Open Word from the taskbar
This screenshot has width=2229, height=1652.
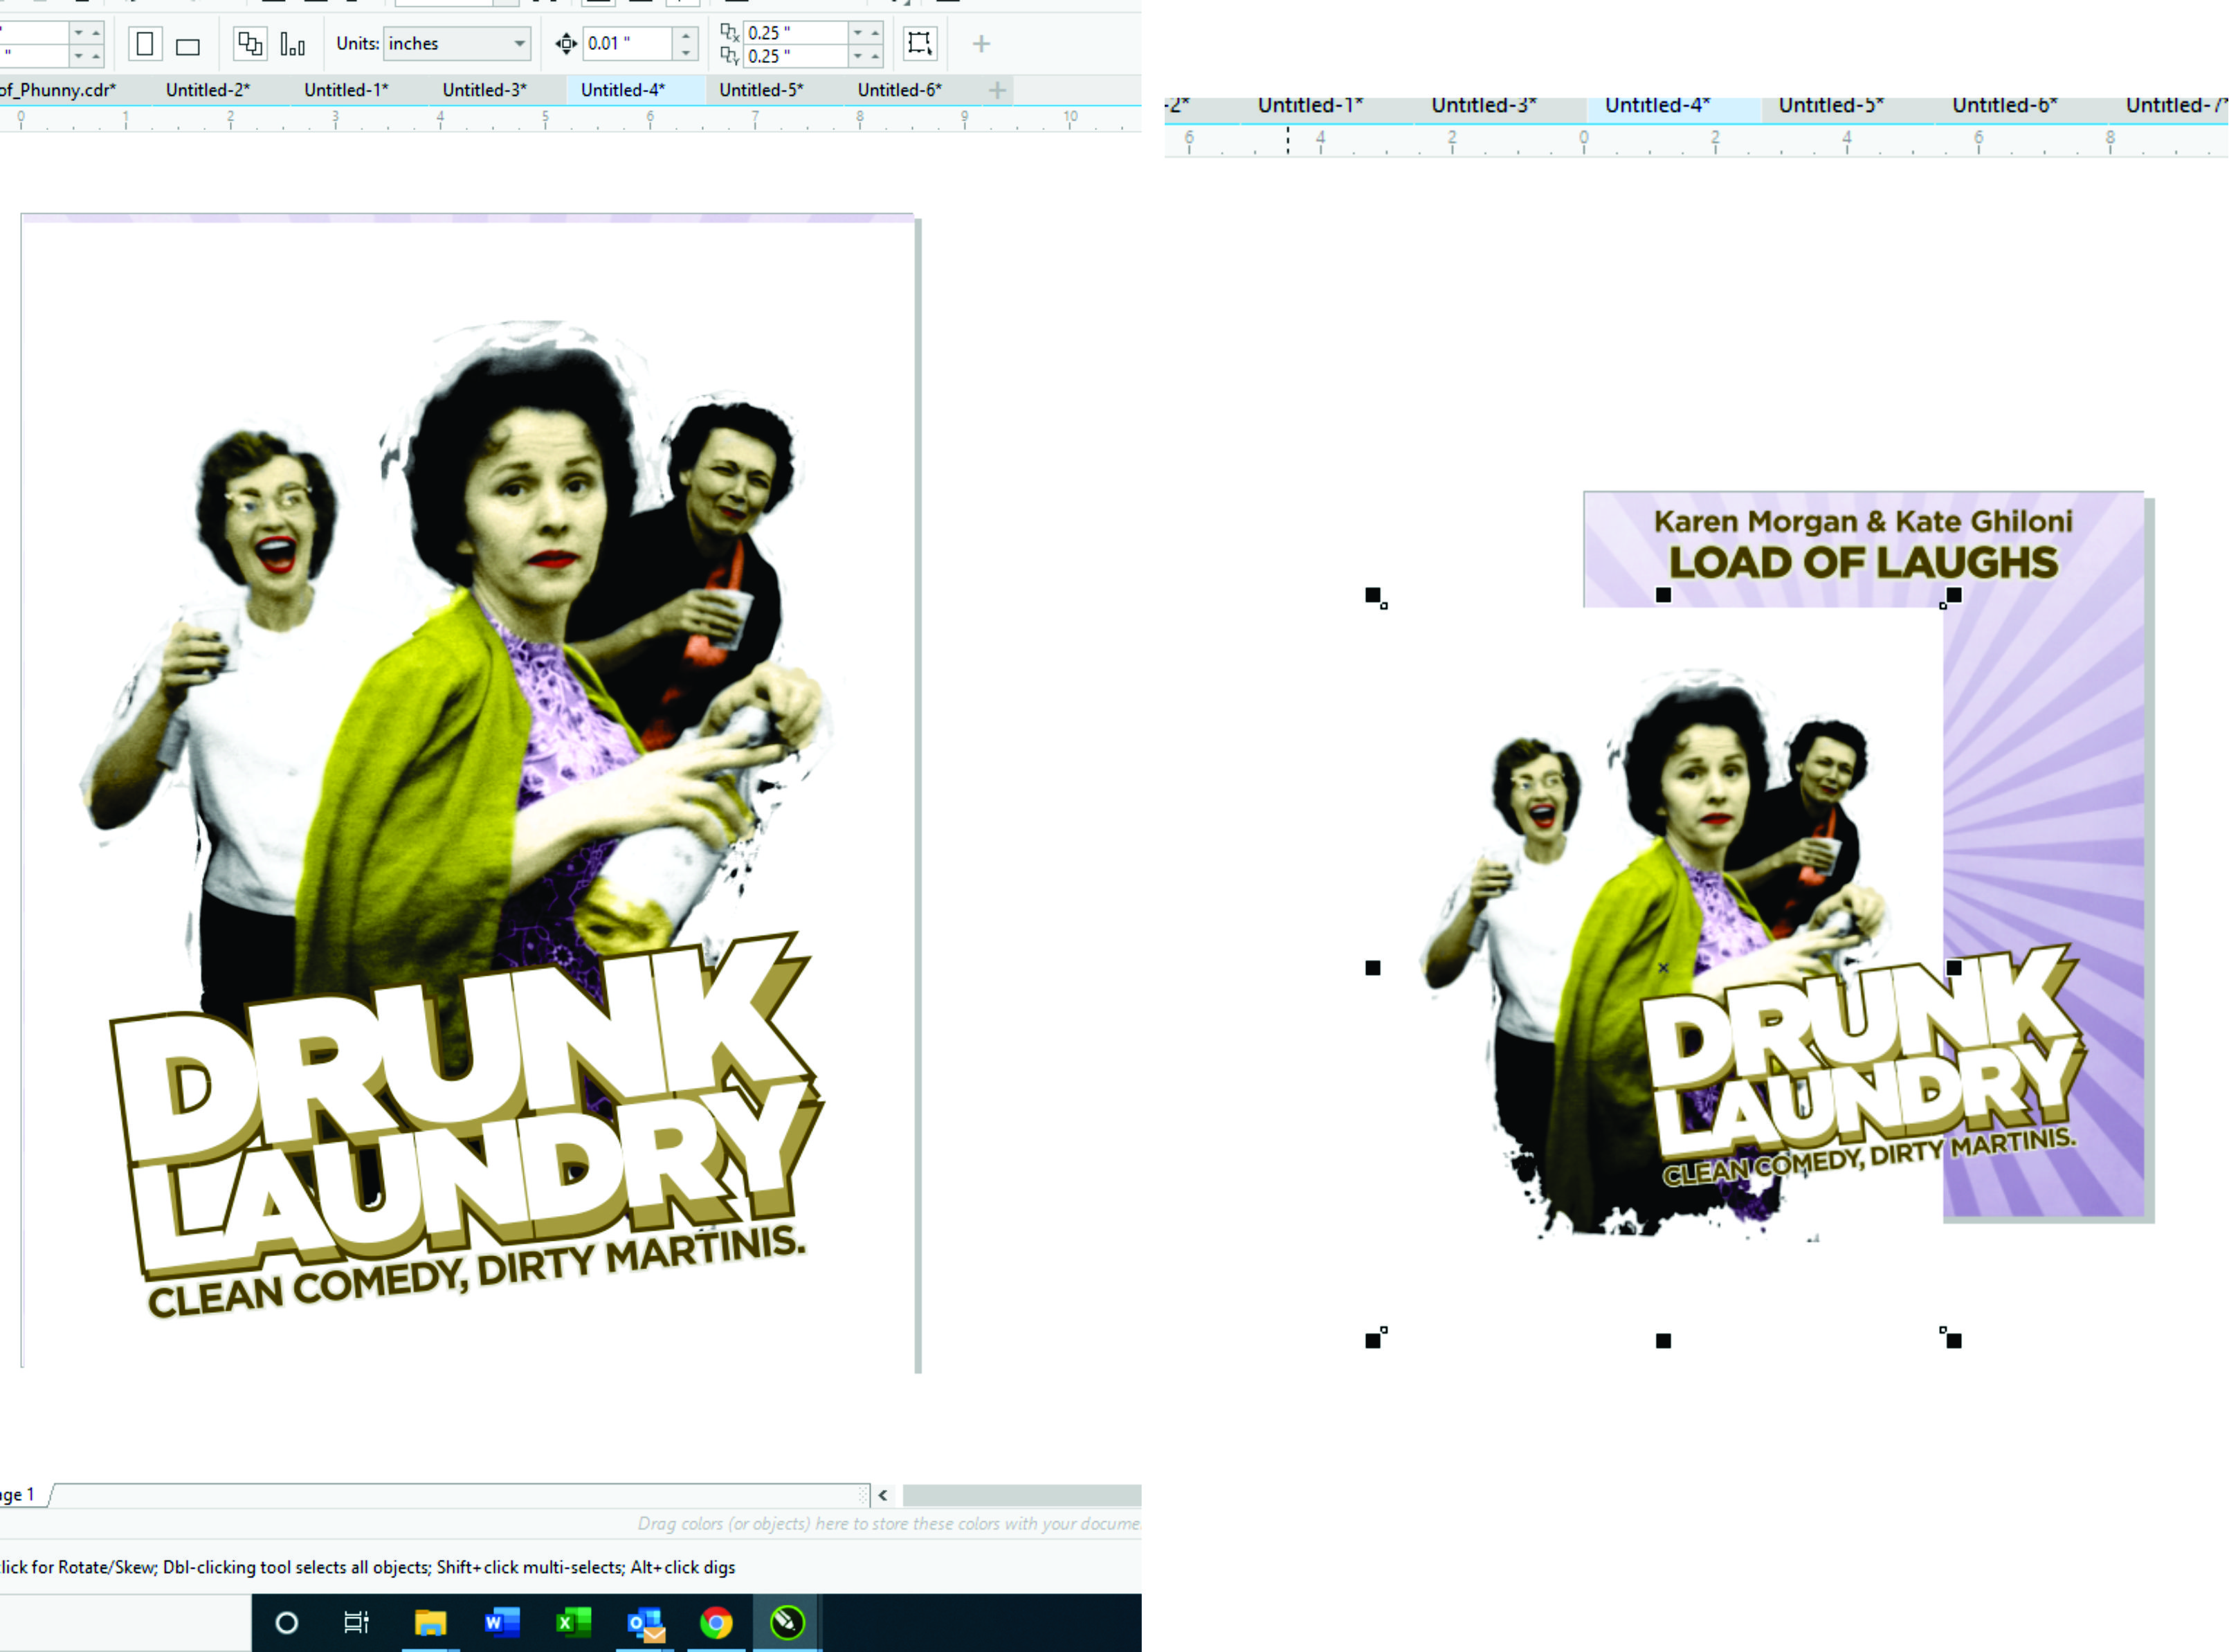(x=501, y=1622)
